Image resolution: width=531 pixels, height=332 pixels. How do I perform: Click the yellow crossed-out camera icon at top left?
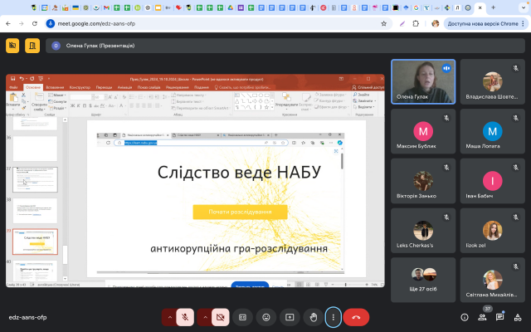tap(12, 46)
